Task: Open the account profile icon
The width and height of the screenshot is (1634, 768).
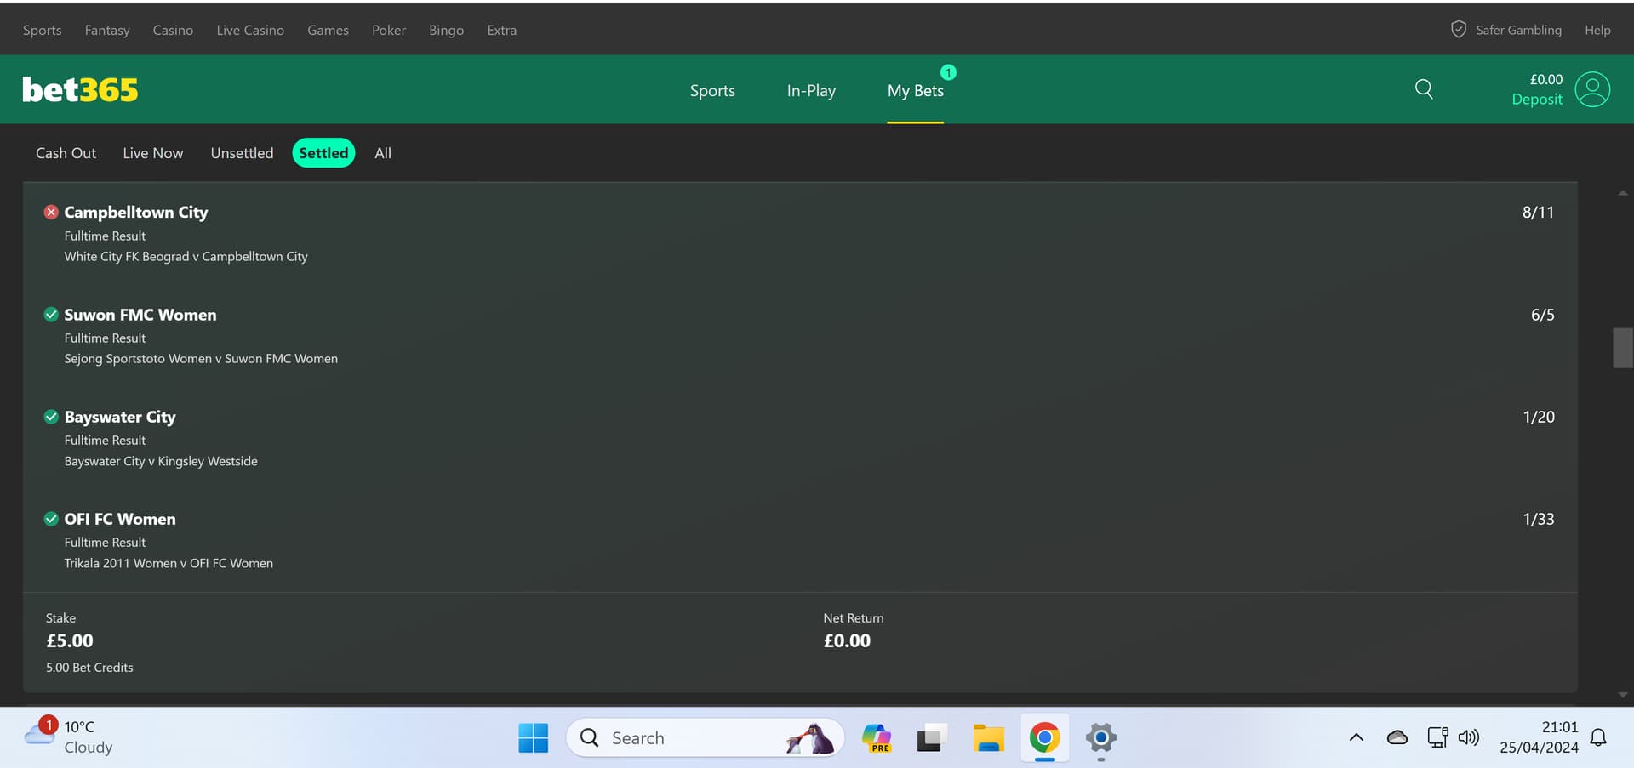Action: pos(1592,89)
